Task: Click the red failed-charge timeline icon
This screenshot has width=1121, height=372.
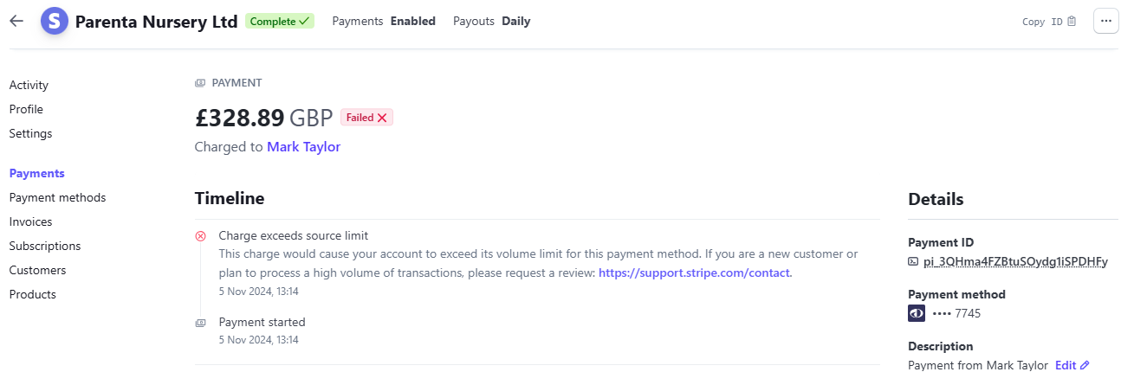Action: (x=201, y=235)
